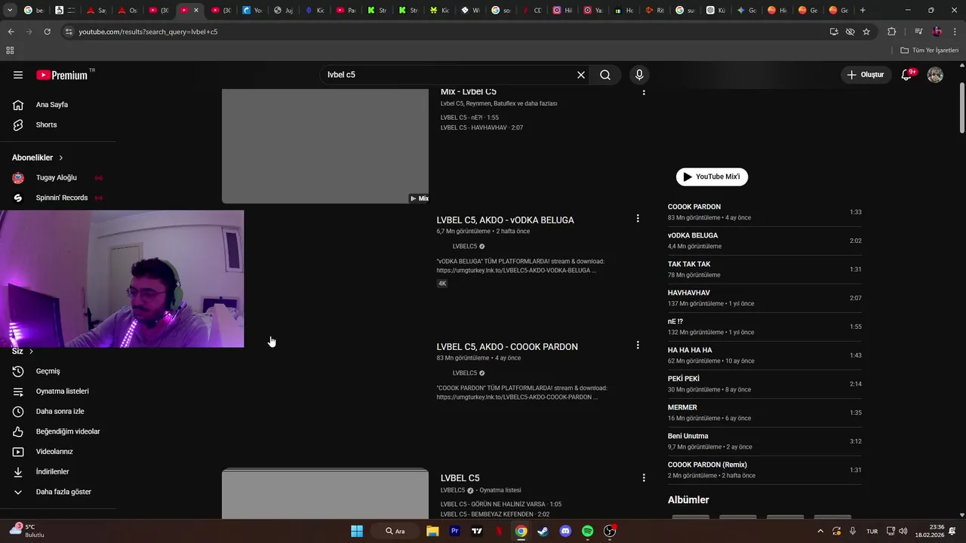Screen dimensions: 966x543
Task: Play MERMER in side list
Action: pyautogui.click(x=764, y=413)
